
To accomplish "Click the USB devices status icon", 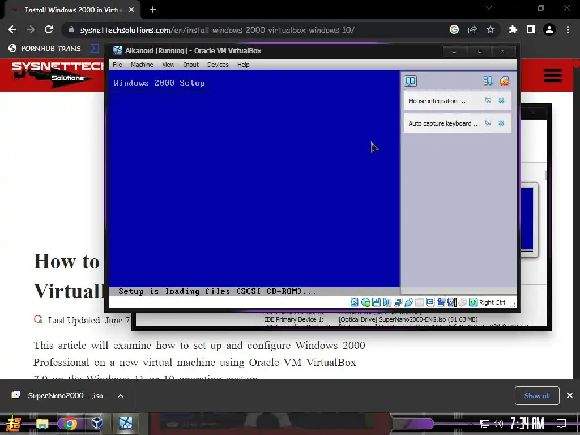I will click(x=408, y=302).
